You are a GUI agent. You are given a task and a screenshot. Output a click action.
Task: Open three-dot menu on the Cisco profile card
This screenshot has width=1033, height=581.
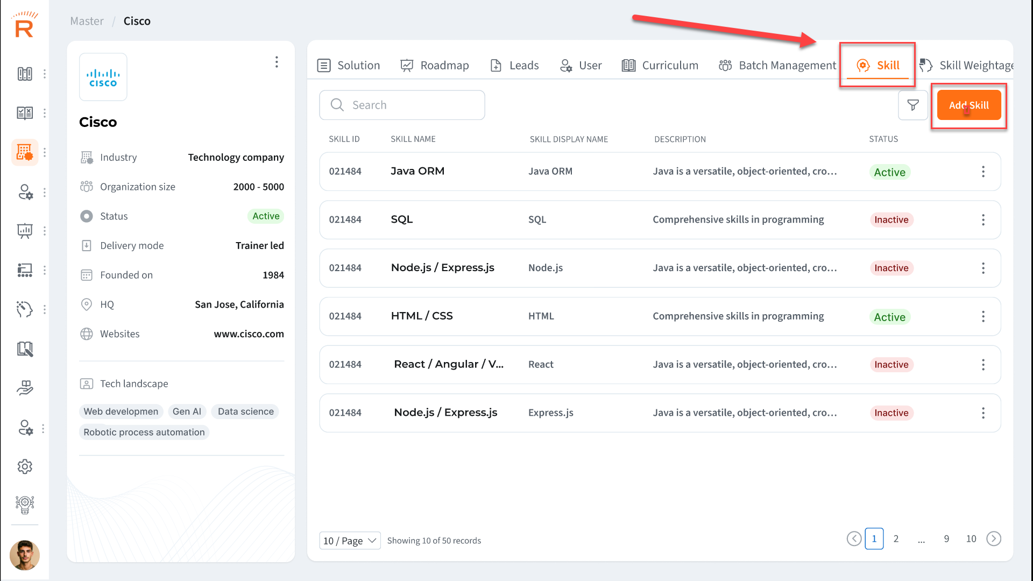click(x=277, y=62)
